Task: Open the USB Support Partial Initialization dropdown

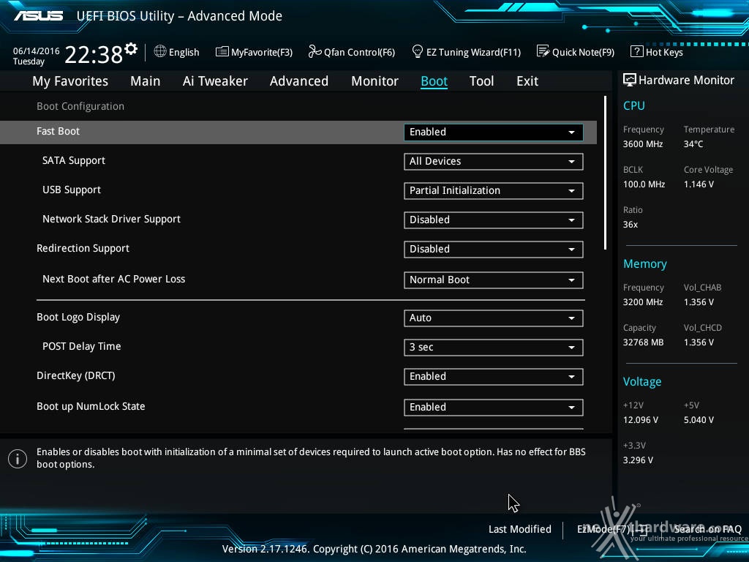Action: pos(494,191)
